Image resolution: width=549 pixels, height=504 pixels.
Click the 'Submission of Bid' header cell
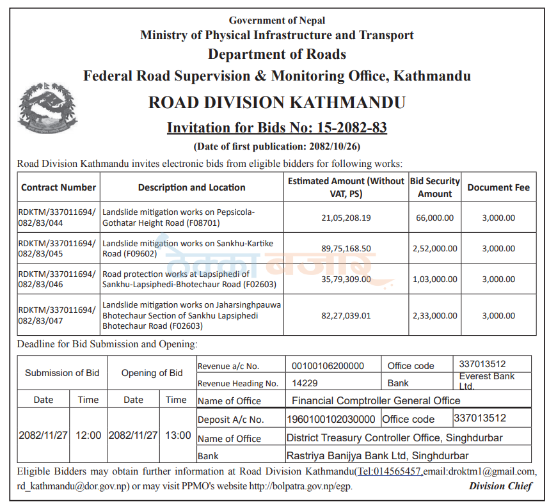pyautogui.click(x=62, y=373)
